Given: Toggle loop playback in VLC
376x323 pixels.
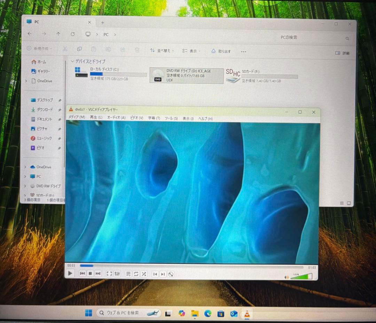Looking at the screenshot, I should pos(136,274).
